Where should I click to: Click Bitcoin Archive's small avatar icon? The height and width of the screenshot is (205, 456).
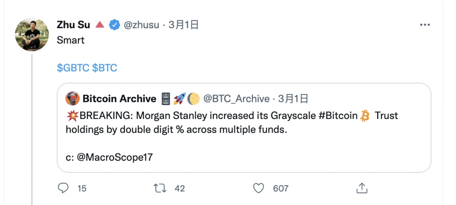(x=73, y=99)
